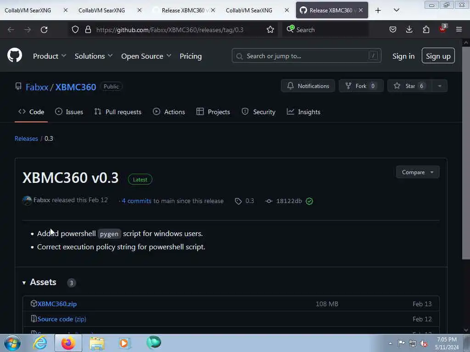The image size is (470, 352).
Task: Open the Security tab
Action: [x=258, y=112]
